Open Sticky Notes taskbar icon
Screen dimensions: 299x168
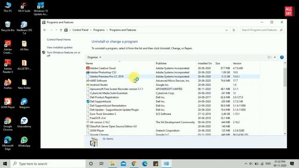(156, 164)
